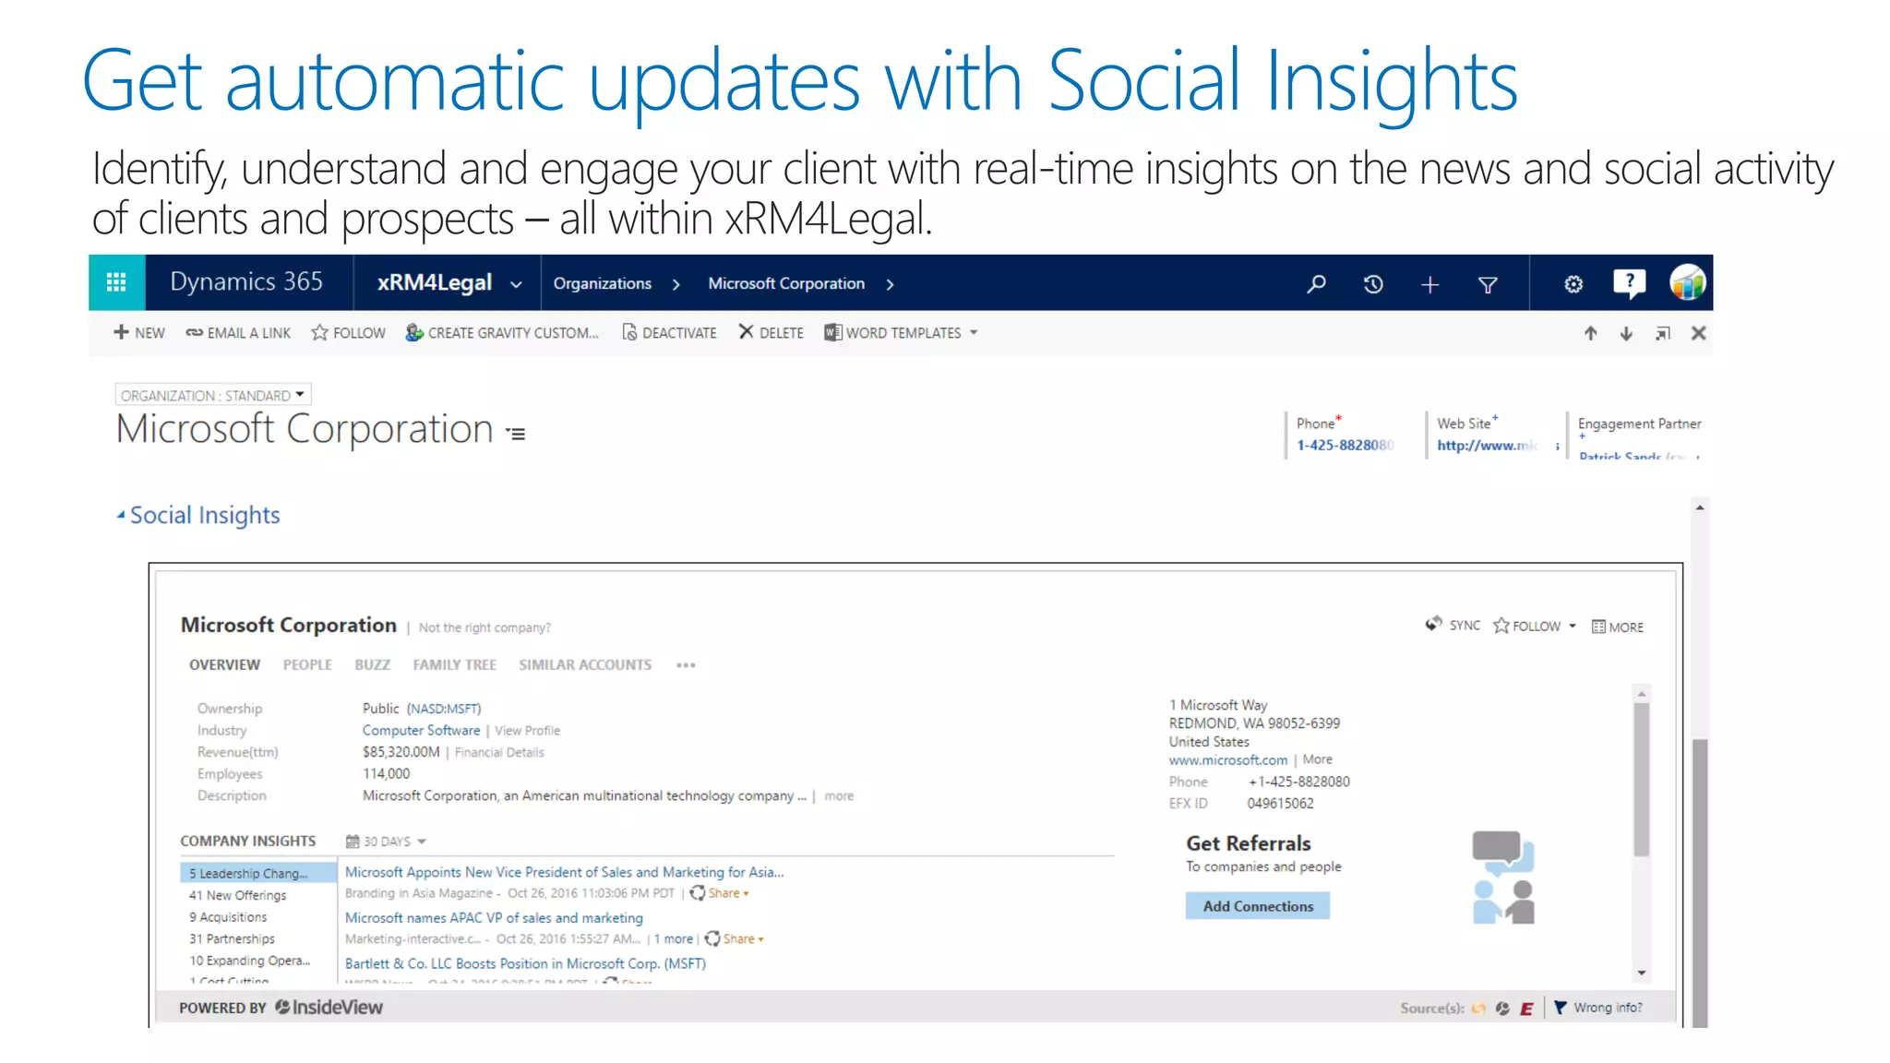Open the settings gear icon
The width and height of the screenshot is (1890, 1063).
[x=1573, y=284]
